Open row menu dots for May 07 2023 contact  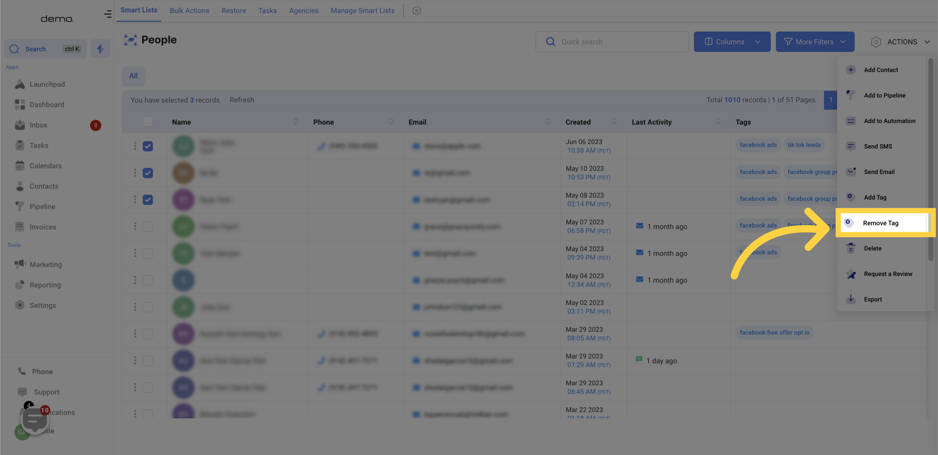(x=135, y=226)
